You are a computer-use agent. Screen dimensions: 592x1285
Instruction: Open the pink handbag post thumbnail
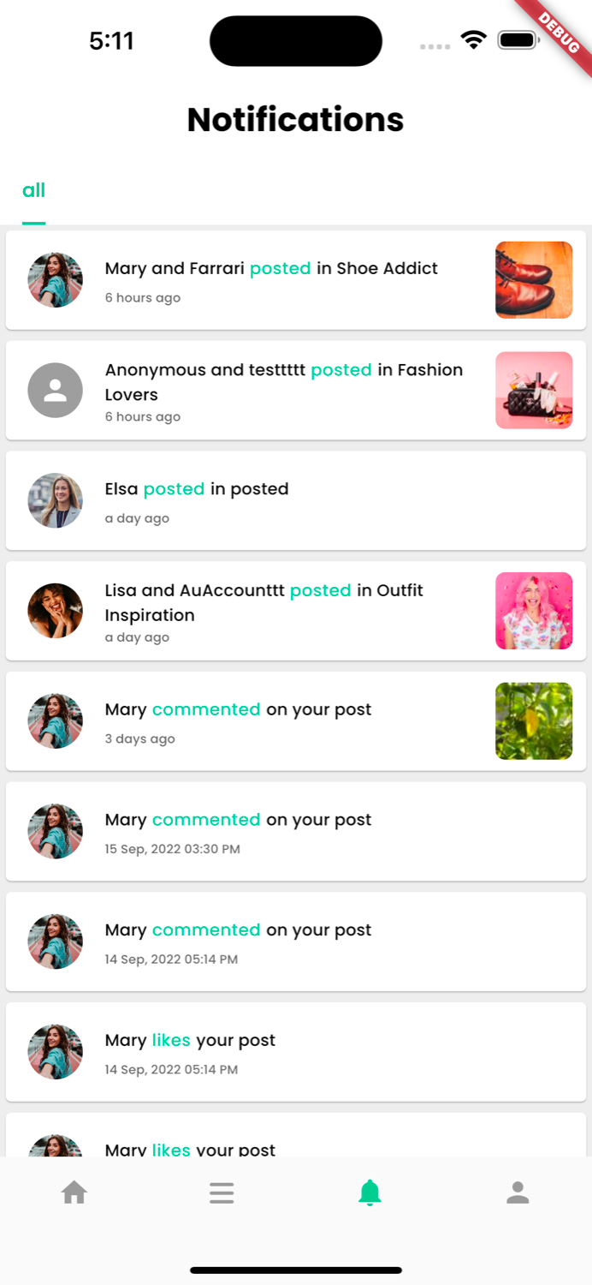(534, 390)
